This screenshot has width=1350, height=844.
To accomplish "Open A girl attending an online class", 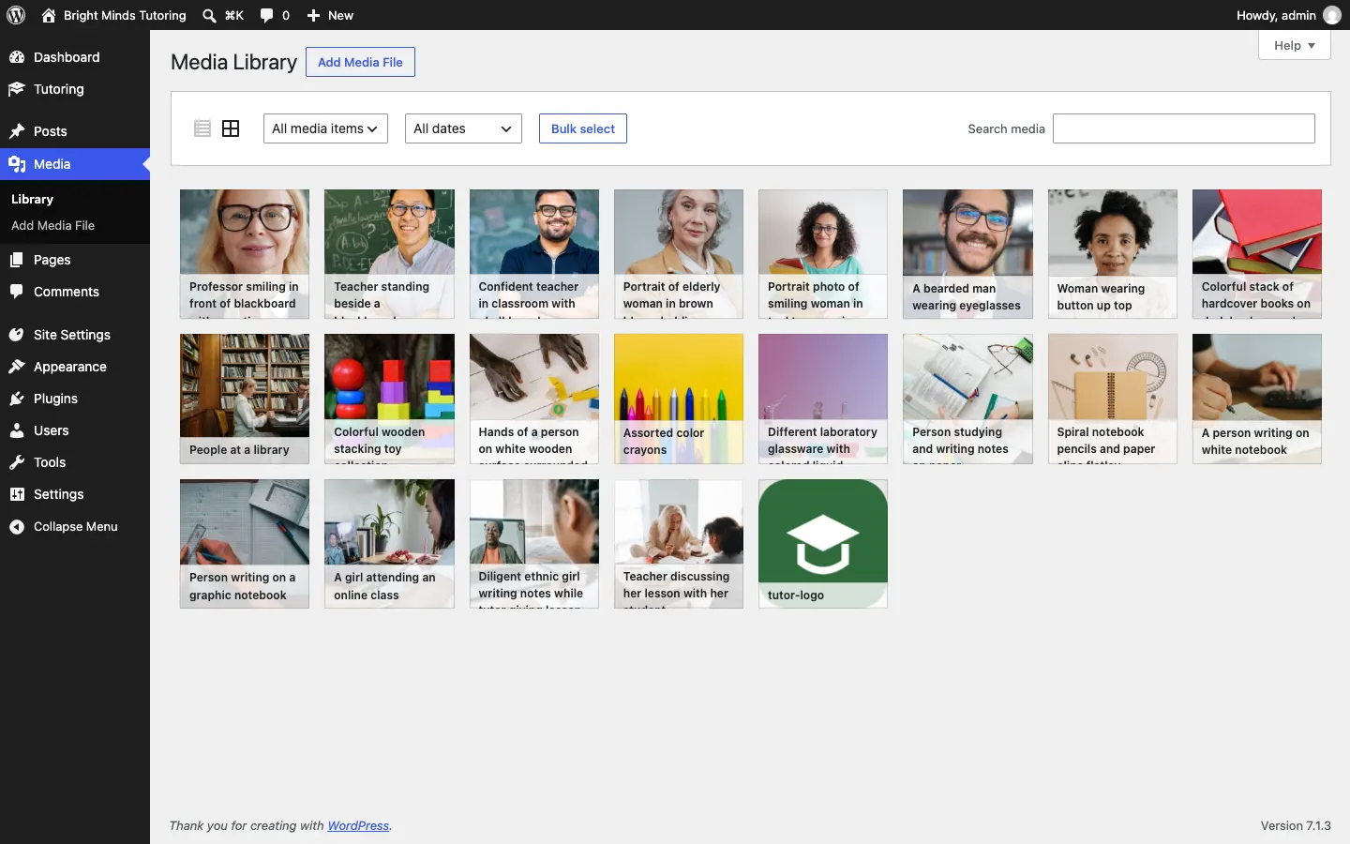I will (389, 544).
